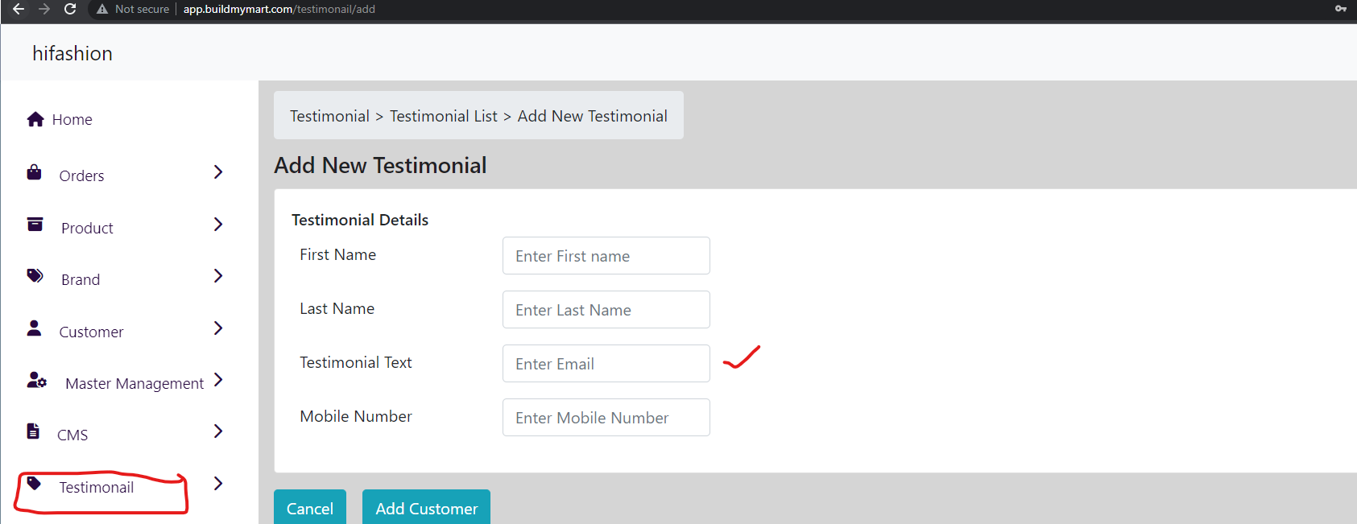The image size is (1357, 524).
Task: Click the Brand tags icon
Action: 35,275
